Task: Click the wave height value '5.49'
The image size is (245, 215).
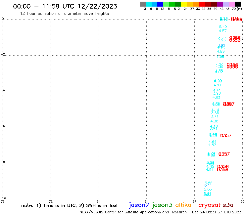Action: coord(223,27)
